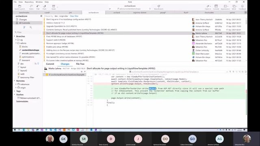The height and width of the screenshot is (146, 260).
Task: Click the Windows Start button in taskbar
Action: point(15,130)
